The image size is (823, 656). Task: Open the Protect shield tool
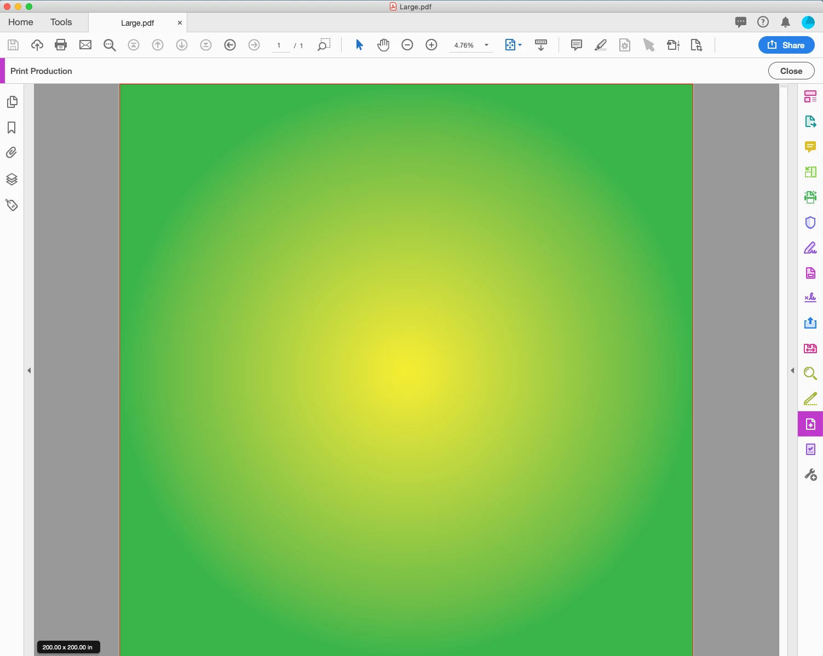tap(810, 222)
